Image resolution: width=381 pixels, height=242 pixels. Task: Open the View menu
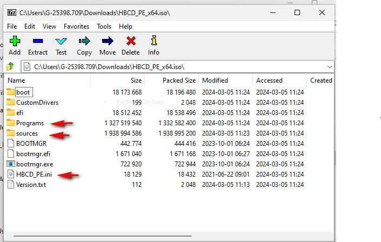[x=49, y=26]
